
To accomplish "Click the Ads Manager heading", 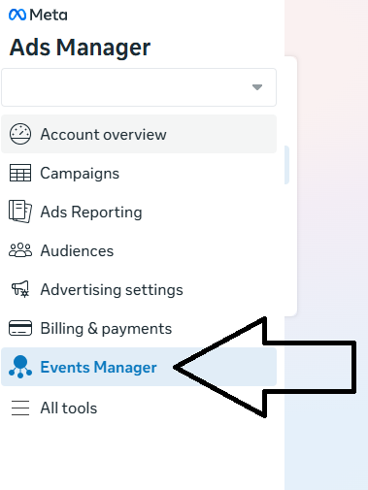I will (x=80, y=48).
